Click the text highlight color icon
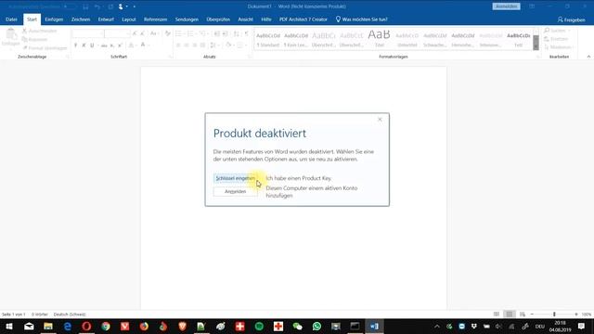Viewport: 594px width, 334px height. [x=131, y=45]
